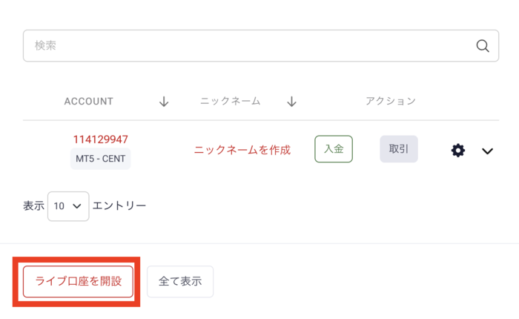Screen dimensions: 519x319
Task: Sort by ACCOUNT using its arrow
Action: tap(164, 102)
